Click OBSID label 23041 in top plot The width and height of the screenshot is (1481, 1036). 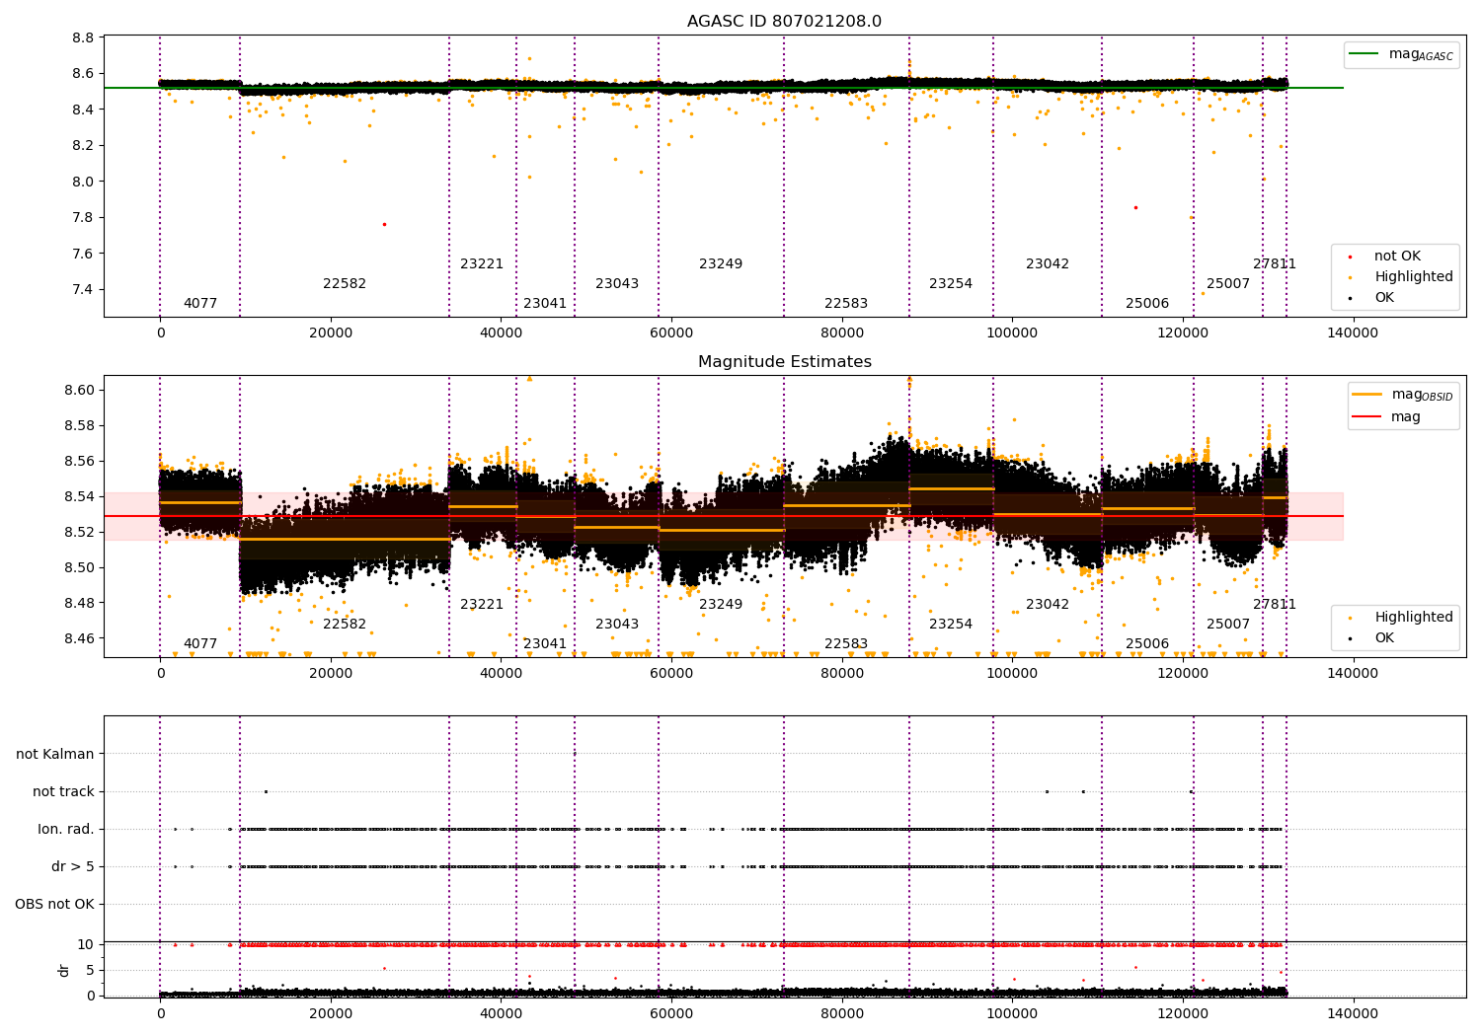pos(545,304)
